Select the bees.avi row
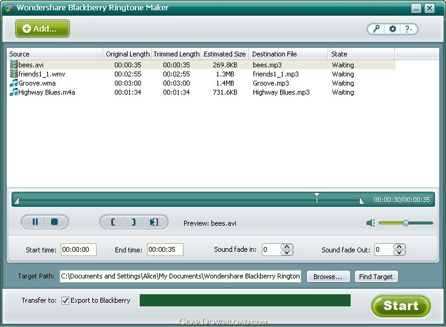The height and width of the screenshot is (327, 446). [201, 65]
